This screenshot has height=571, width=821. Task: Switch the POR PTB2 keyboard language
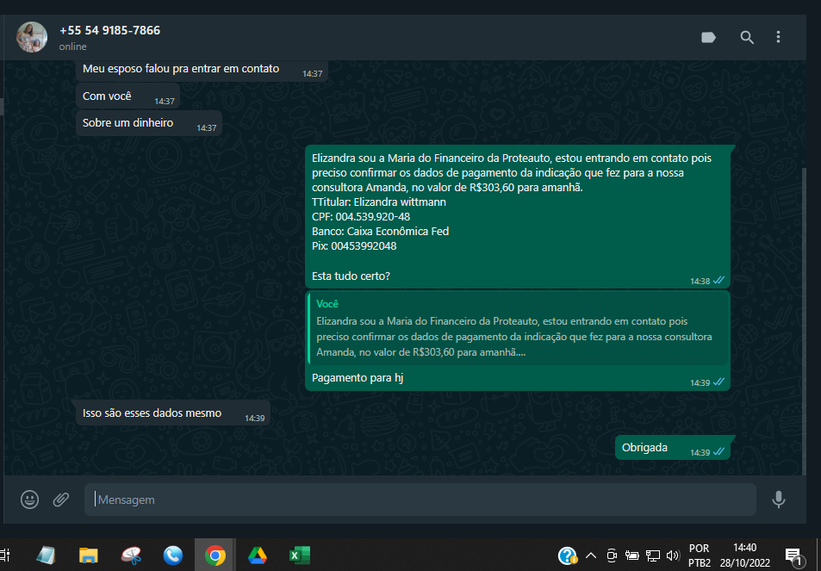[699, 555]
